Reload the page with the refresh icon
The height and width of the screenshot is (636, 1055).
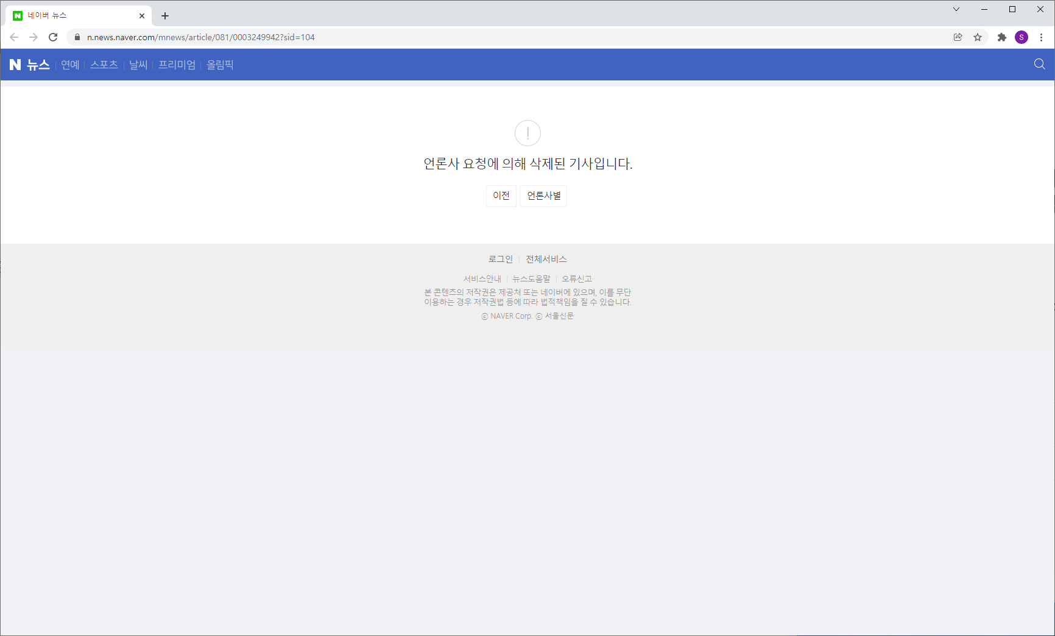pos(53,37)
